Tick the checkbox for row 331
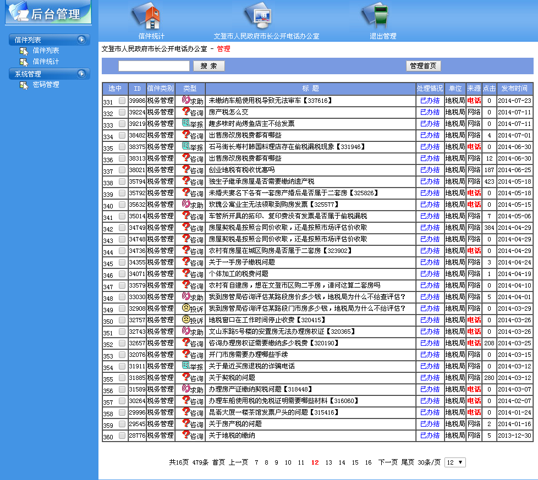The image size is (538, 480). (122, 101)
